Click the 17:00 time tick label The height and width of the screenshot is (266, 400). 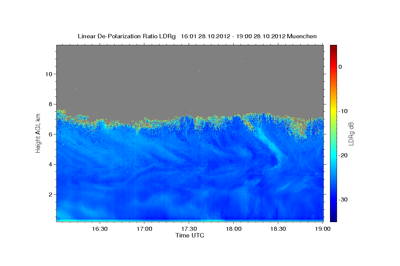click(144, 229)
